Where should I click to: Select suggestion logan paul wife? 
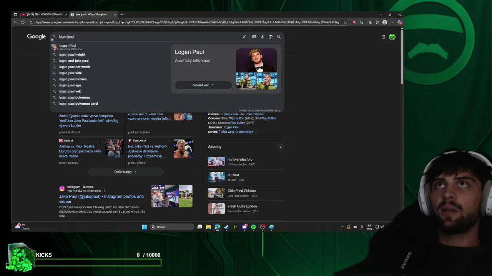(x=110, y=73)
